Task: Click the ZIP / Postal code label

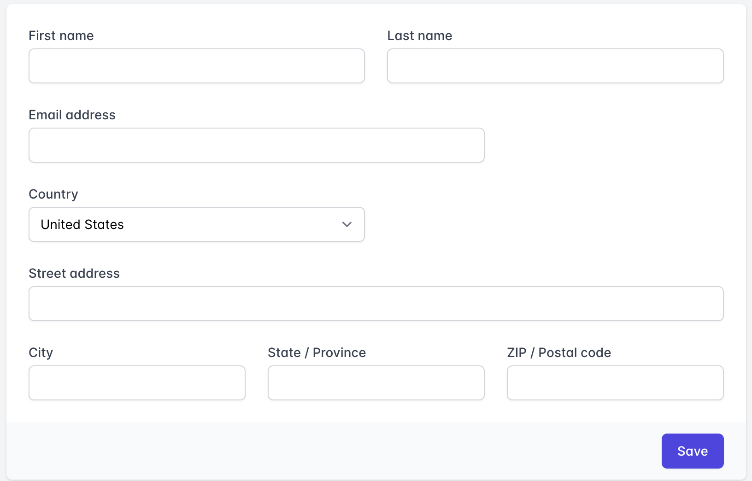Action: tap(558, 352)
